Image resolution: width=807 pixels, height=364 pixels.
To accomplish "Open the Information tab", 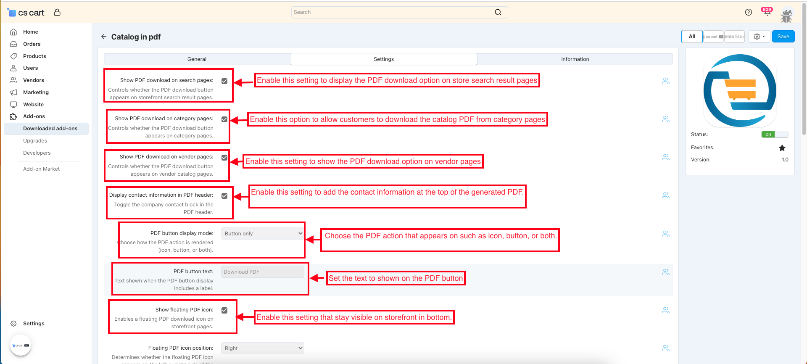I will (x=575, y=59).
